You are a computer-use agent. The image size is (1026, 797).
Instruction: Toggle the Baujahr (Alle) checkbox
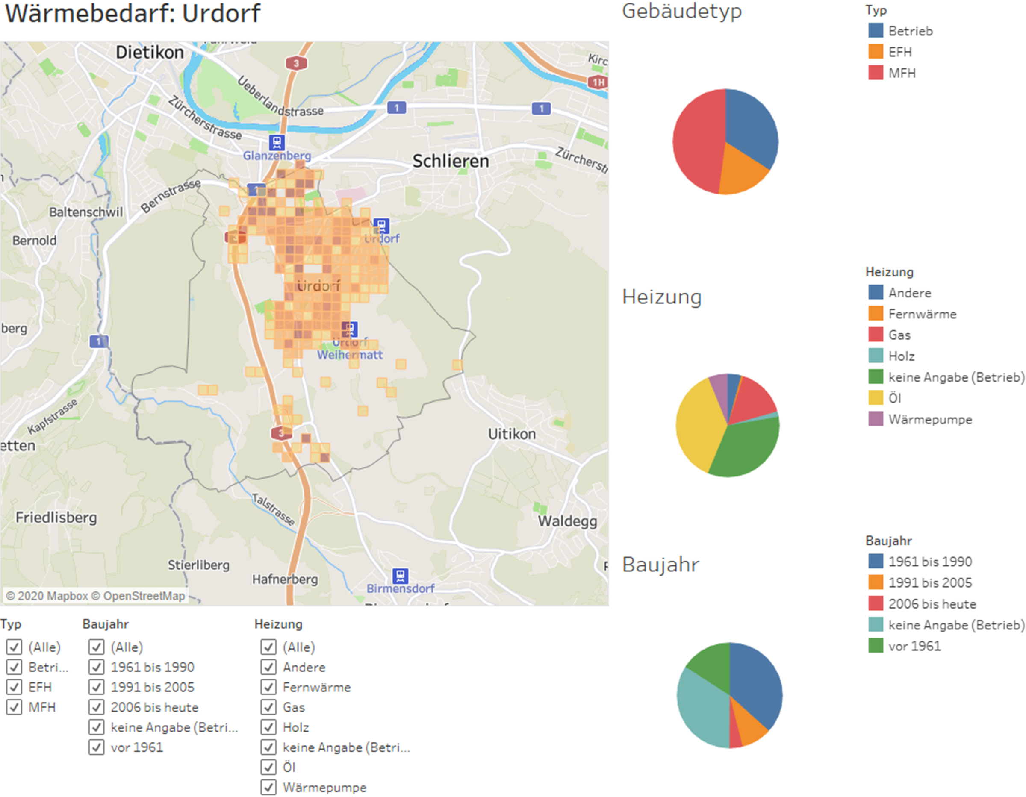point(96,647)
